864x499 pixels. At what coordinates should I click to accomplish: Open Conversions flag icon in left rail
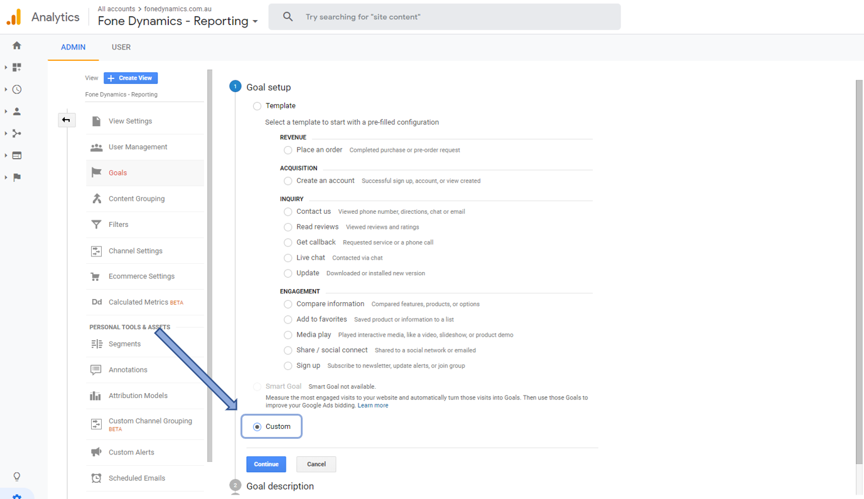(17, 177)
